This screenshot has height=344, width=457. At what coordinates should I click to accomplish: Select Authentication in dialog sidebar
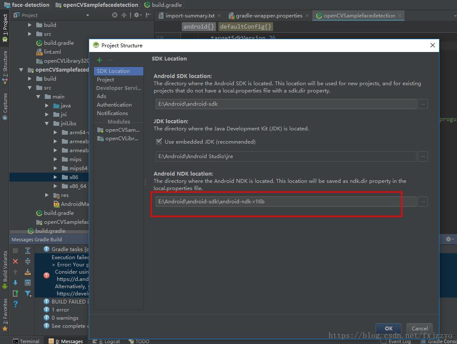coord(119,104)
